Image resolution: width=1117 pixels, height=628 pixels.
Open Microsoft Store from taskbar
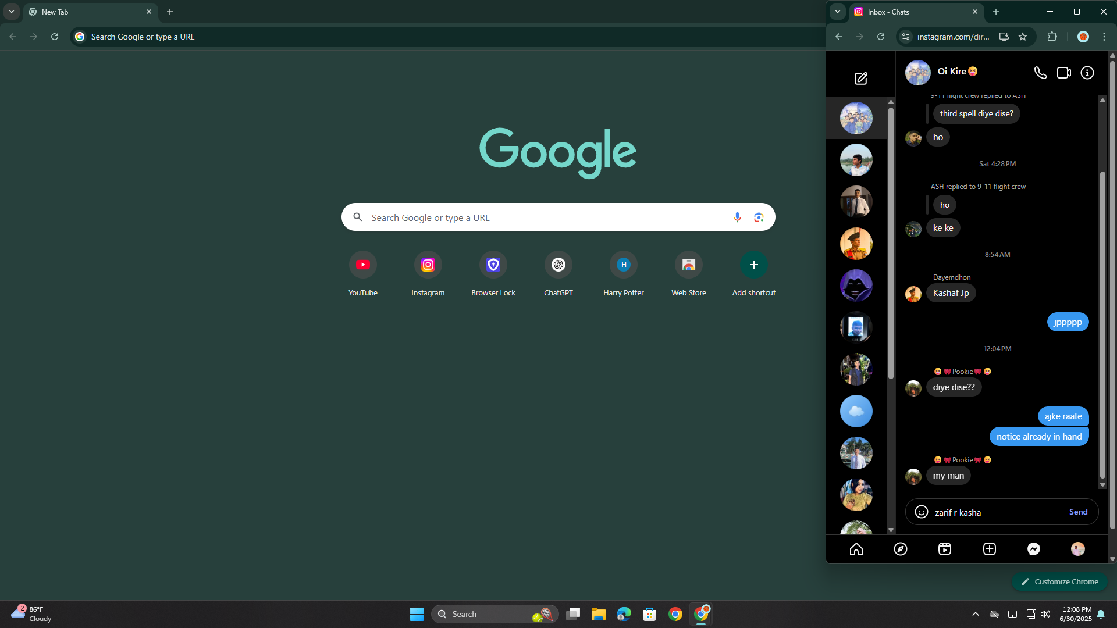pos(650,614)
